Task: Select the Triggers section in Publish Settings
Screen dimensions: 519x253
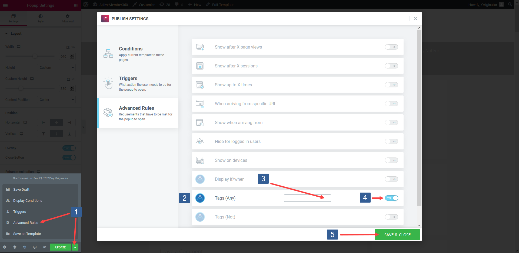Action: pos(138,84)
